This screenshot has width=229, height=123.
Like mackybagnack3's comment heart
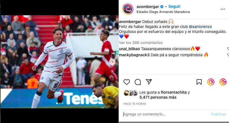[x=228, y=55]
